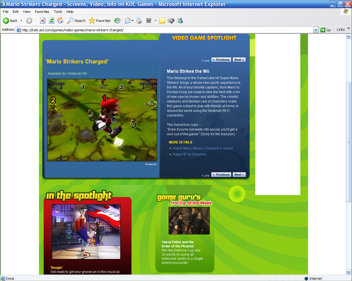Stop page loading with the red X icon

43,21
